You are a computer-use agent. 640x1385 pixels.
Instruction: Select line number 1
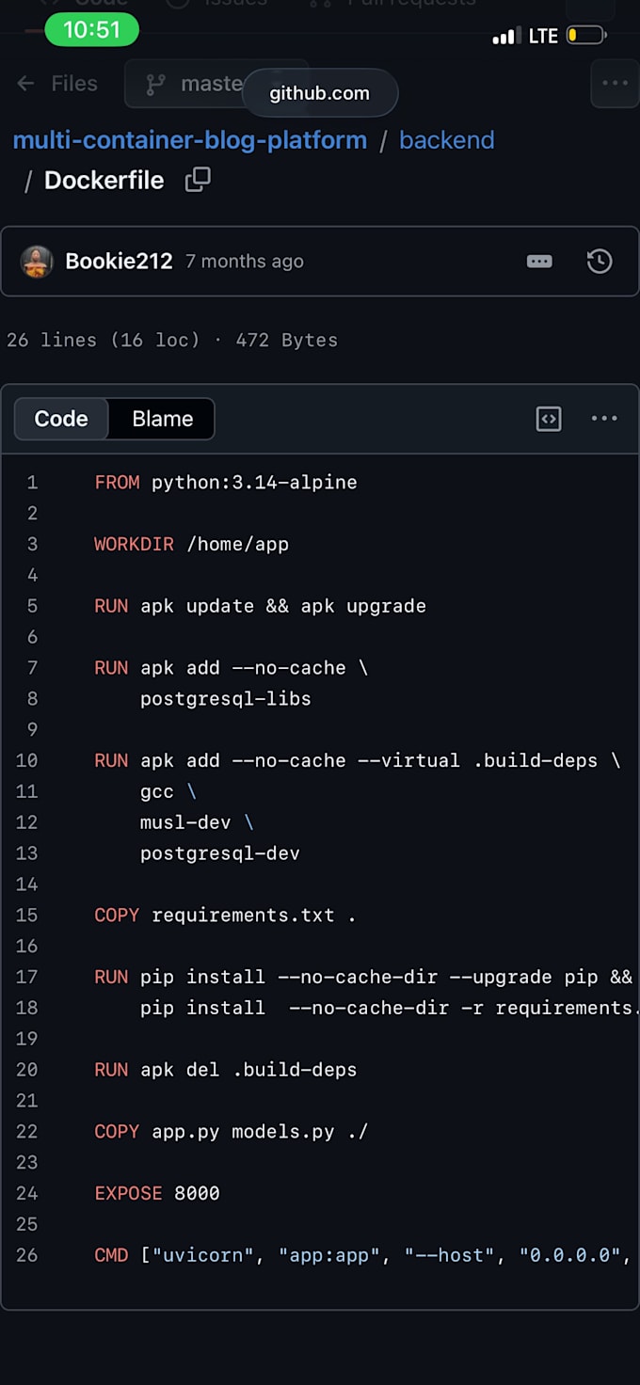coord(32,483)
